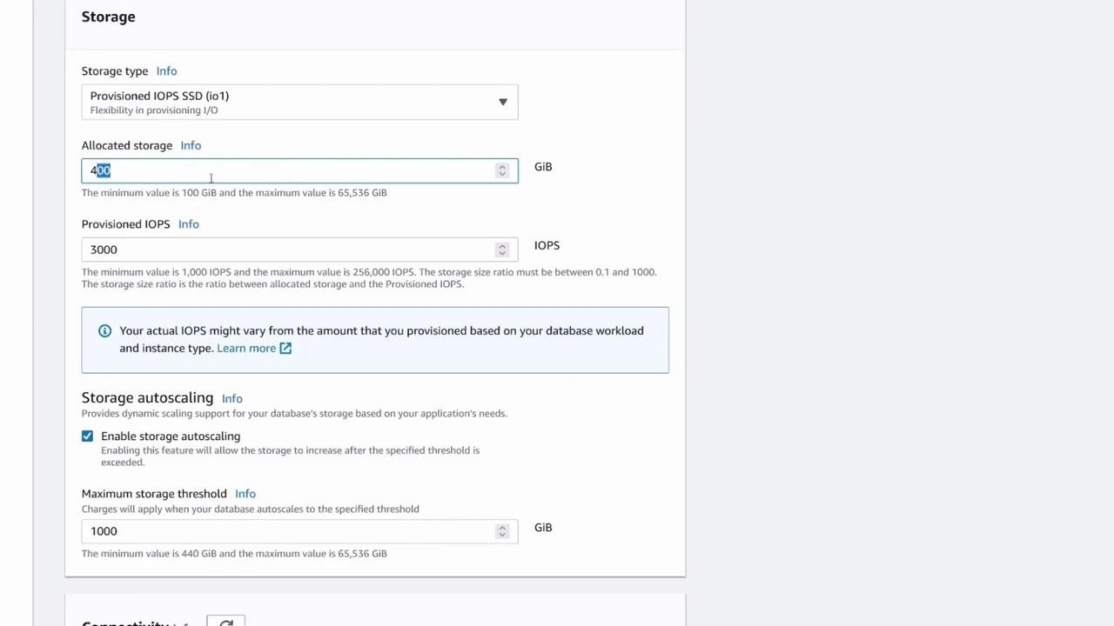This screenshot has width=1114, height=626.
Task: Open Info for Allocated storage
Action: (191, 146)
